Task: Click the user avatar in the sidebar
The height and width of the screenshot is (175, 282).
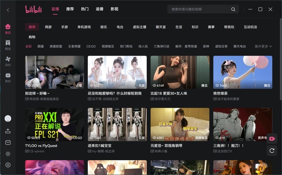Action: [8, 119]
